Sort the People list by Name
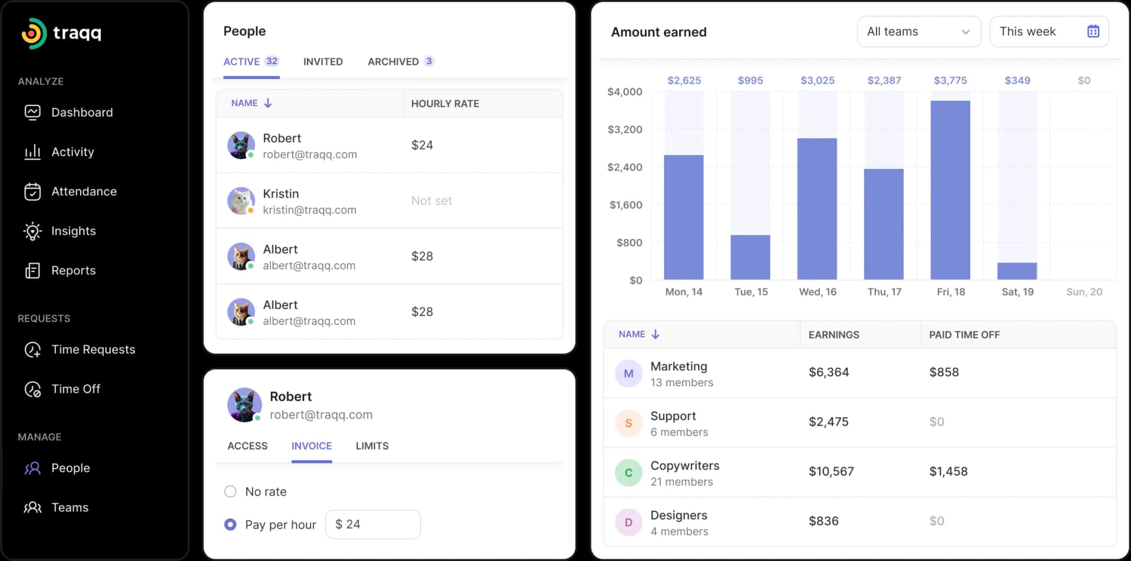The width and height of the screenshot is (1131, 561). pos(251,103)
